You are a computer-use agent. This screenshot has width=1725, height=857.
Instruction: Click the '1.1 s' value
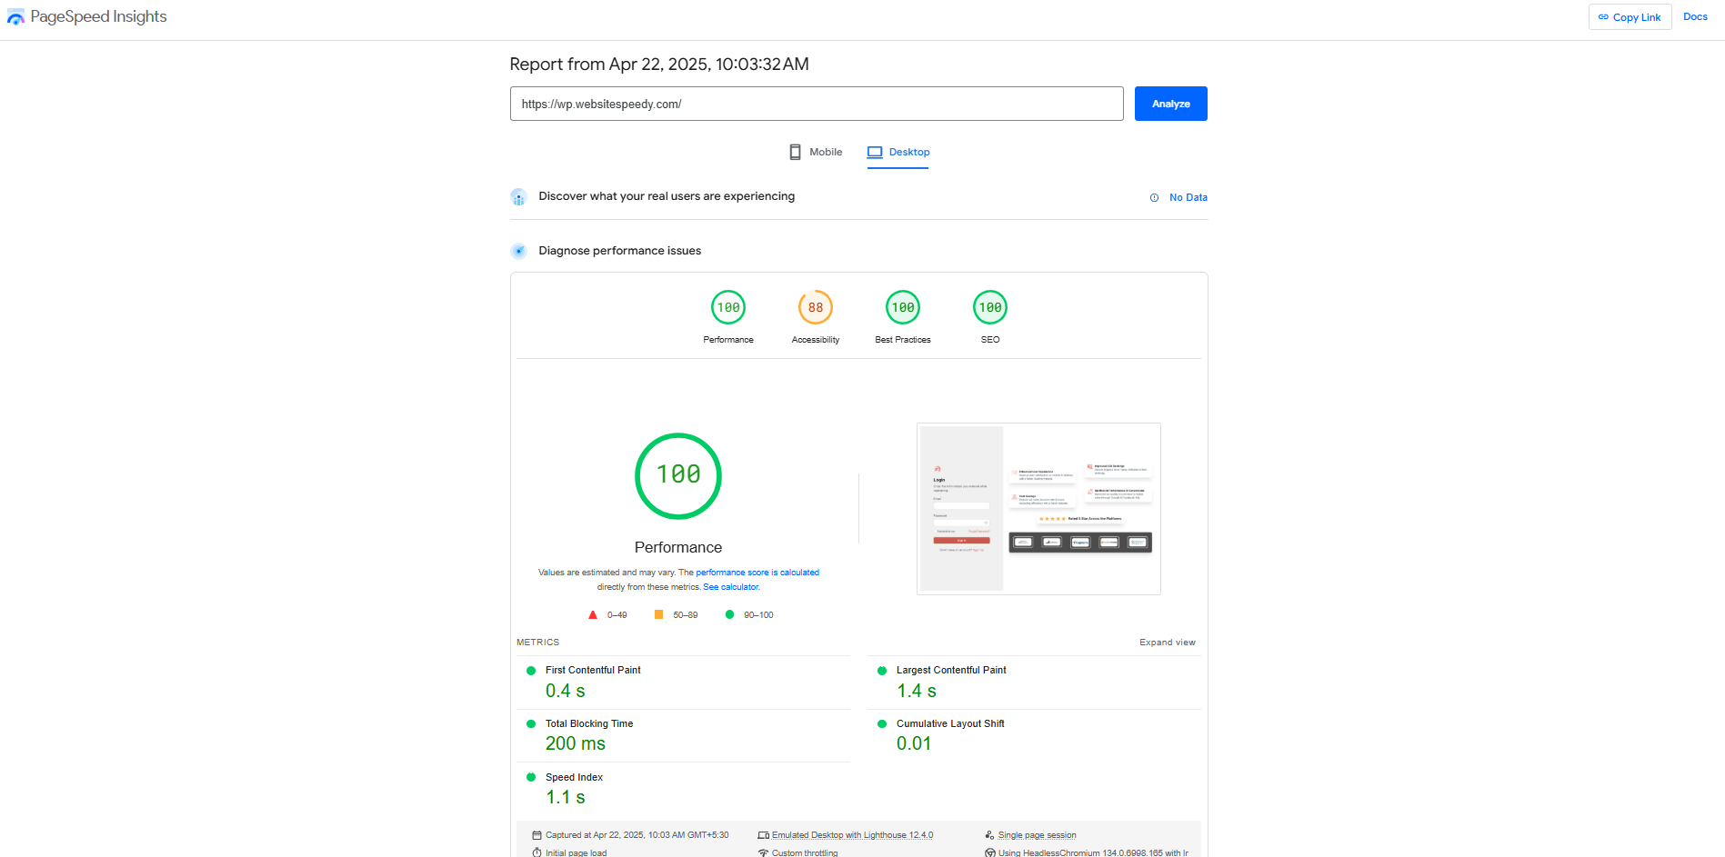point(566,797)
